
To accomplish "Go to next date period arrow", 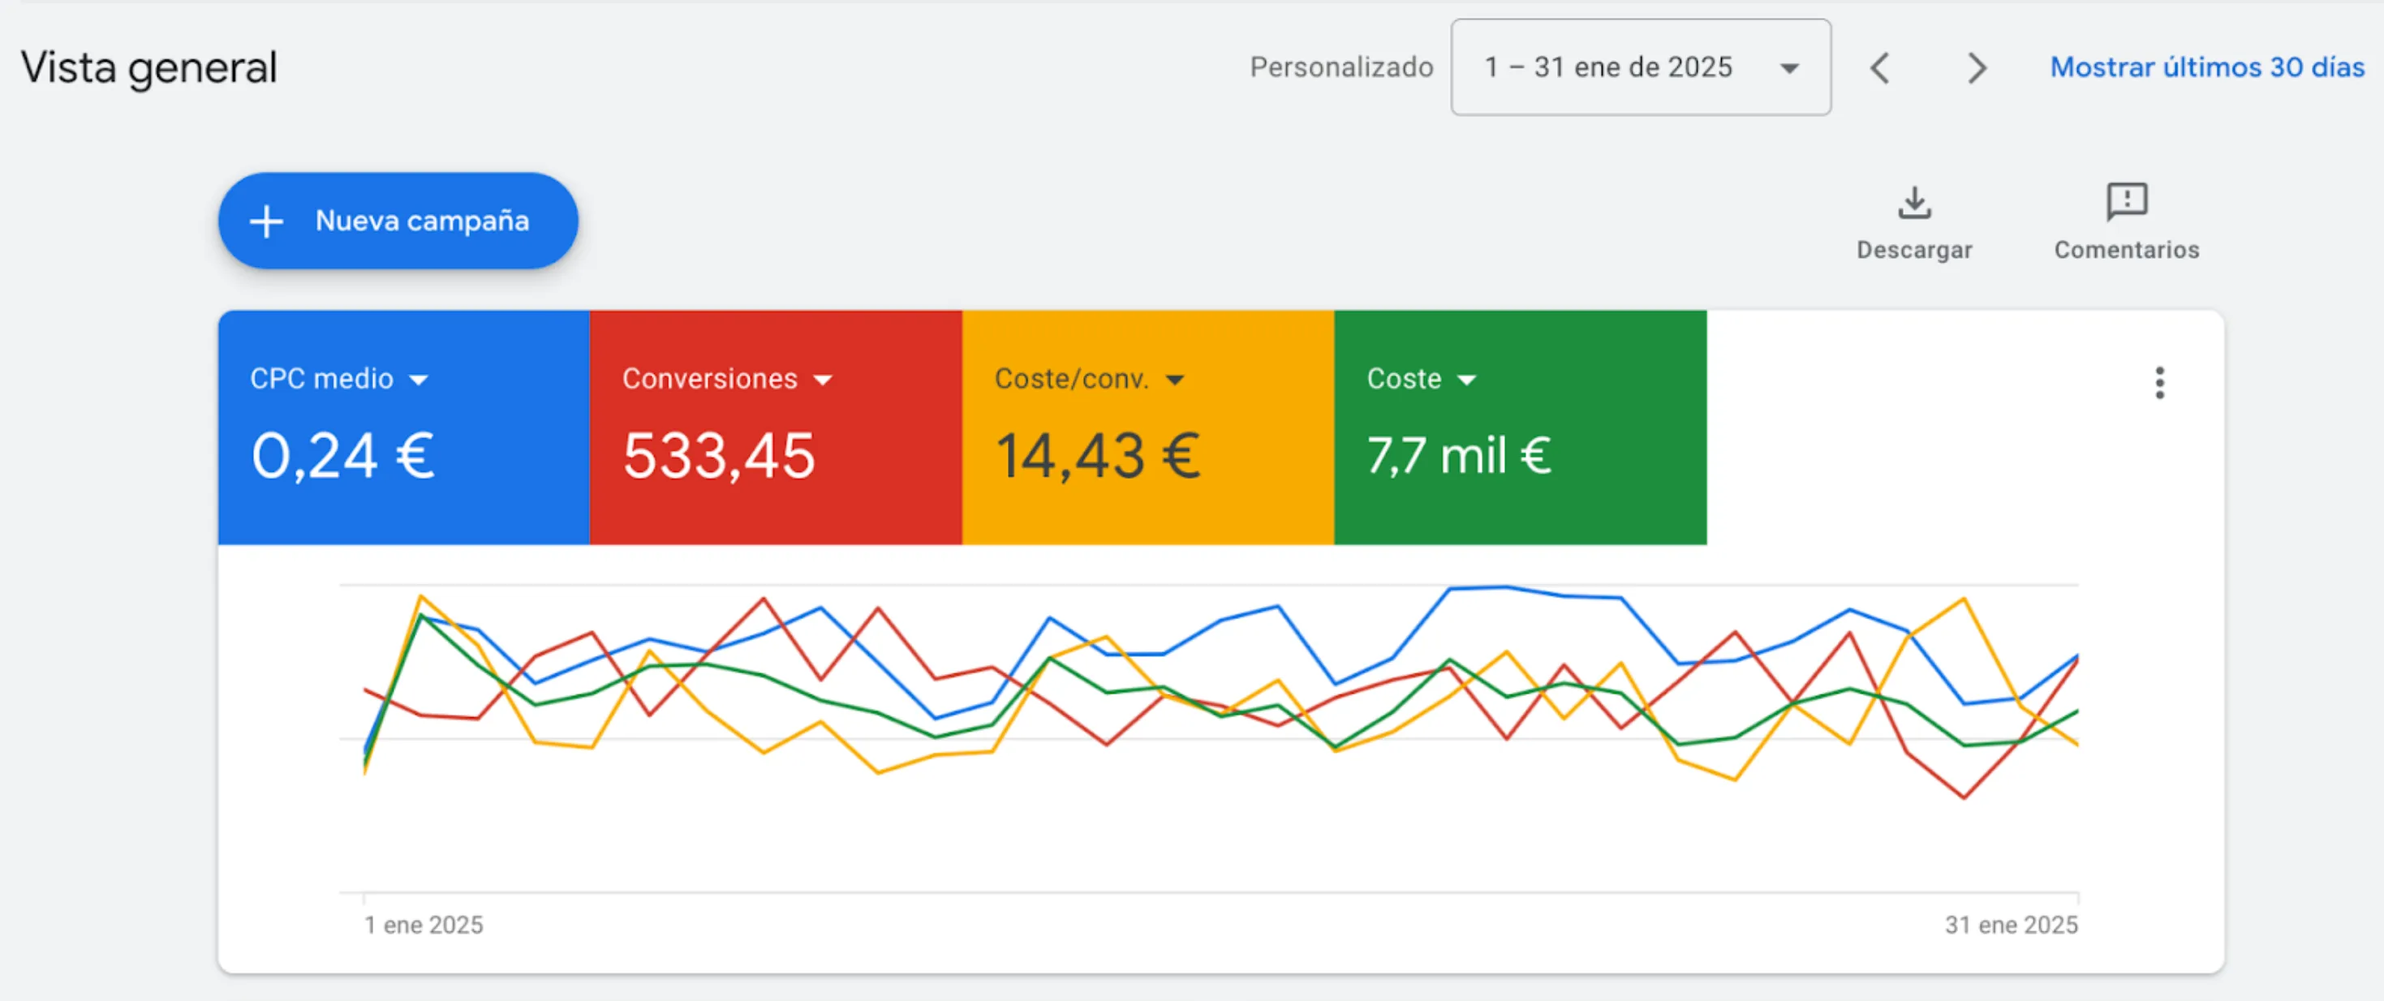I will 1976,67.
